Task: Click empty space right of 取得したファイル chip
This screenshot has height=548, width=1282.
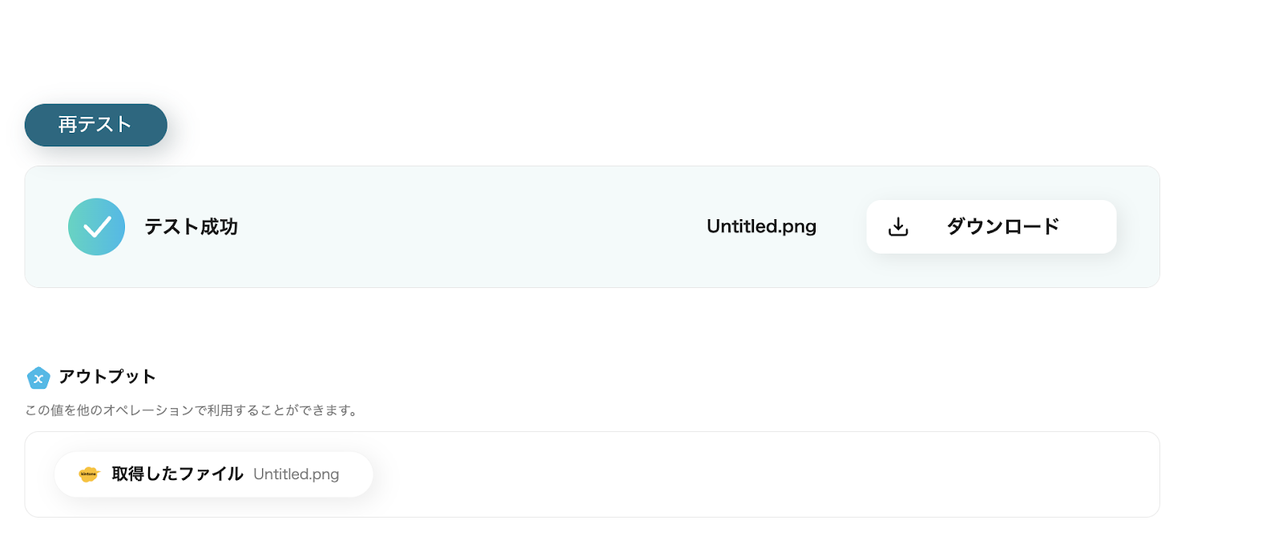Action: (x=721, y=474)
